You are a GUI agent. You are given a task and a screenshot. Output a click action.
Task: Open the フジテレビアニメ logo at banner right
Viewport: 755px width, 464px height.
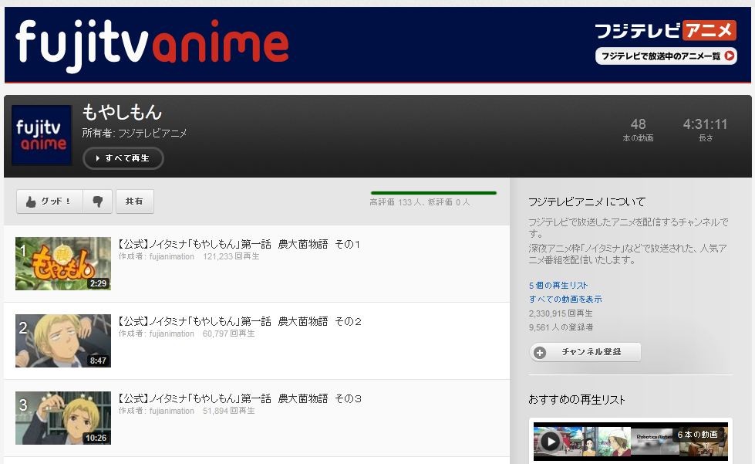(666, 30)
